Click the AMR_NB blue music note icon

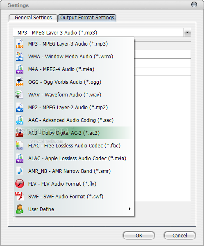point(20,171)
